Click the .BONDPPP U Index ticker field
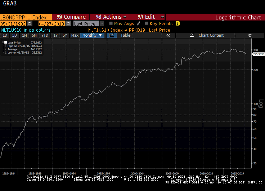Viewport: 265px width, 191px height. [25, 17]
